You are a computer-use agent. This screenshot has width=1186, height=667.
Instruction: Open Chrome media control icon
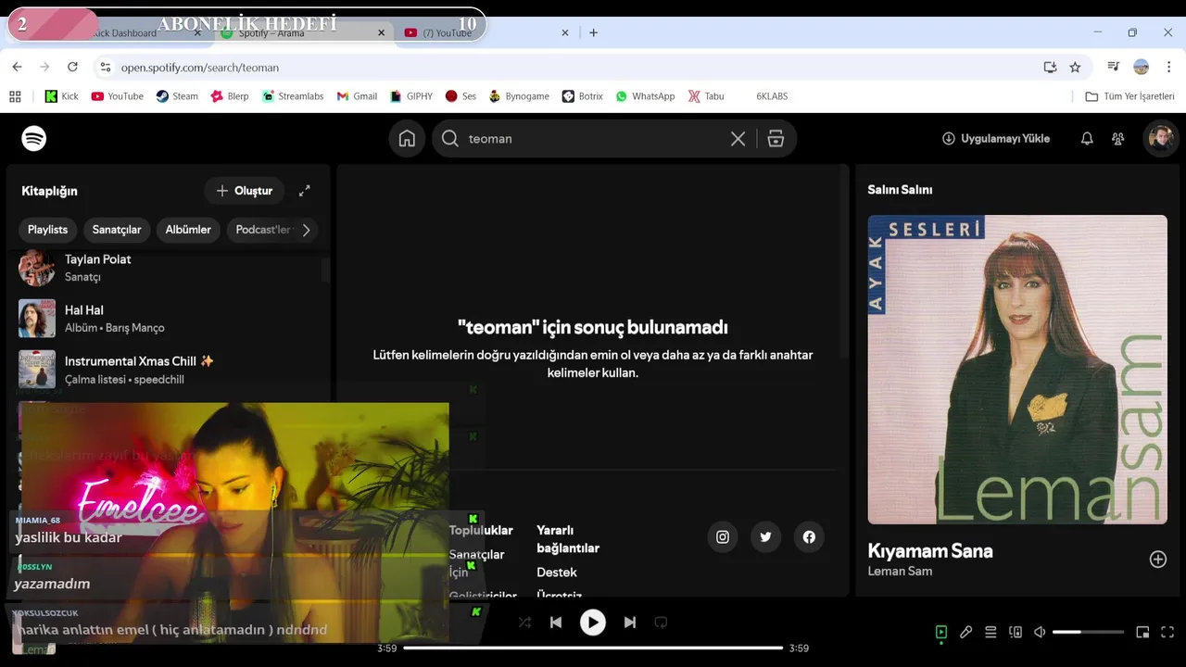[x=1114, y=67]
